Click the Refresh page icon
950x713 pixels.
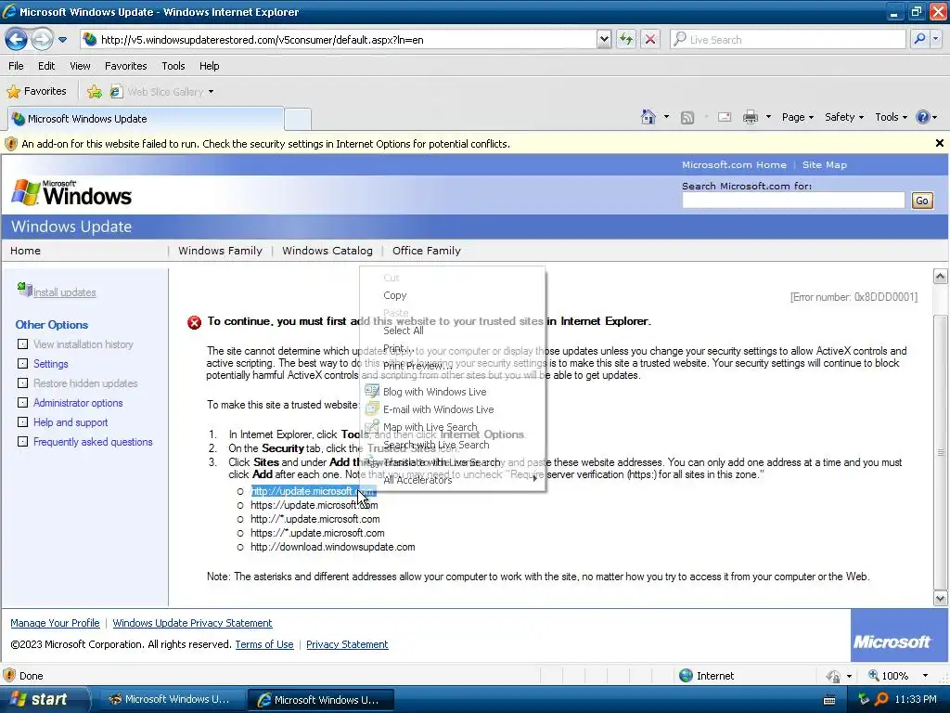(x=626, y=39)
